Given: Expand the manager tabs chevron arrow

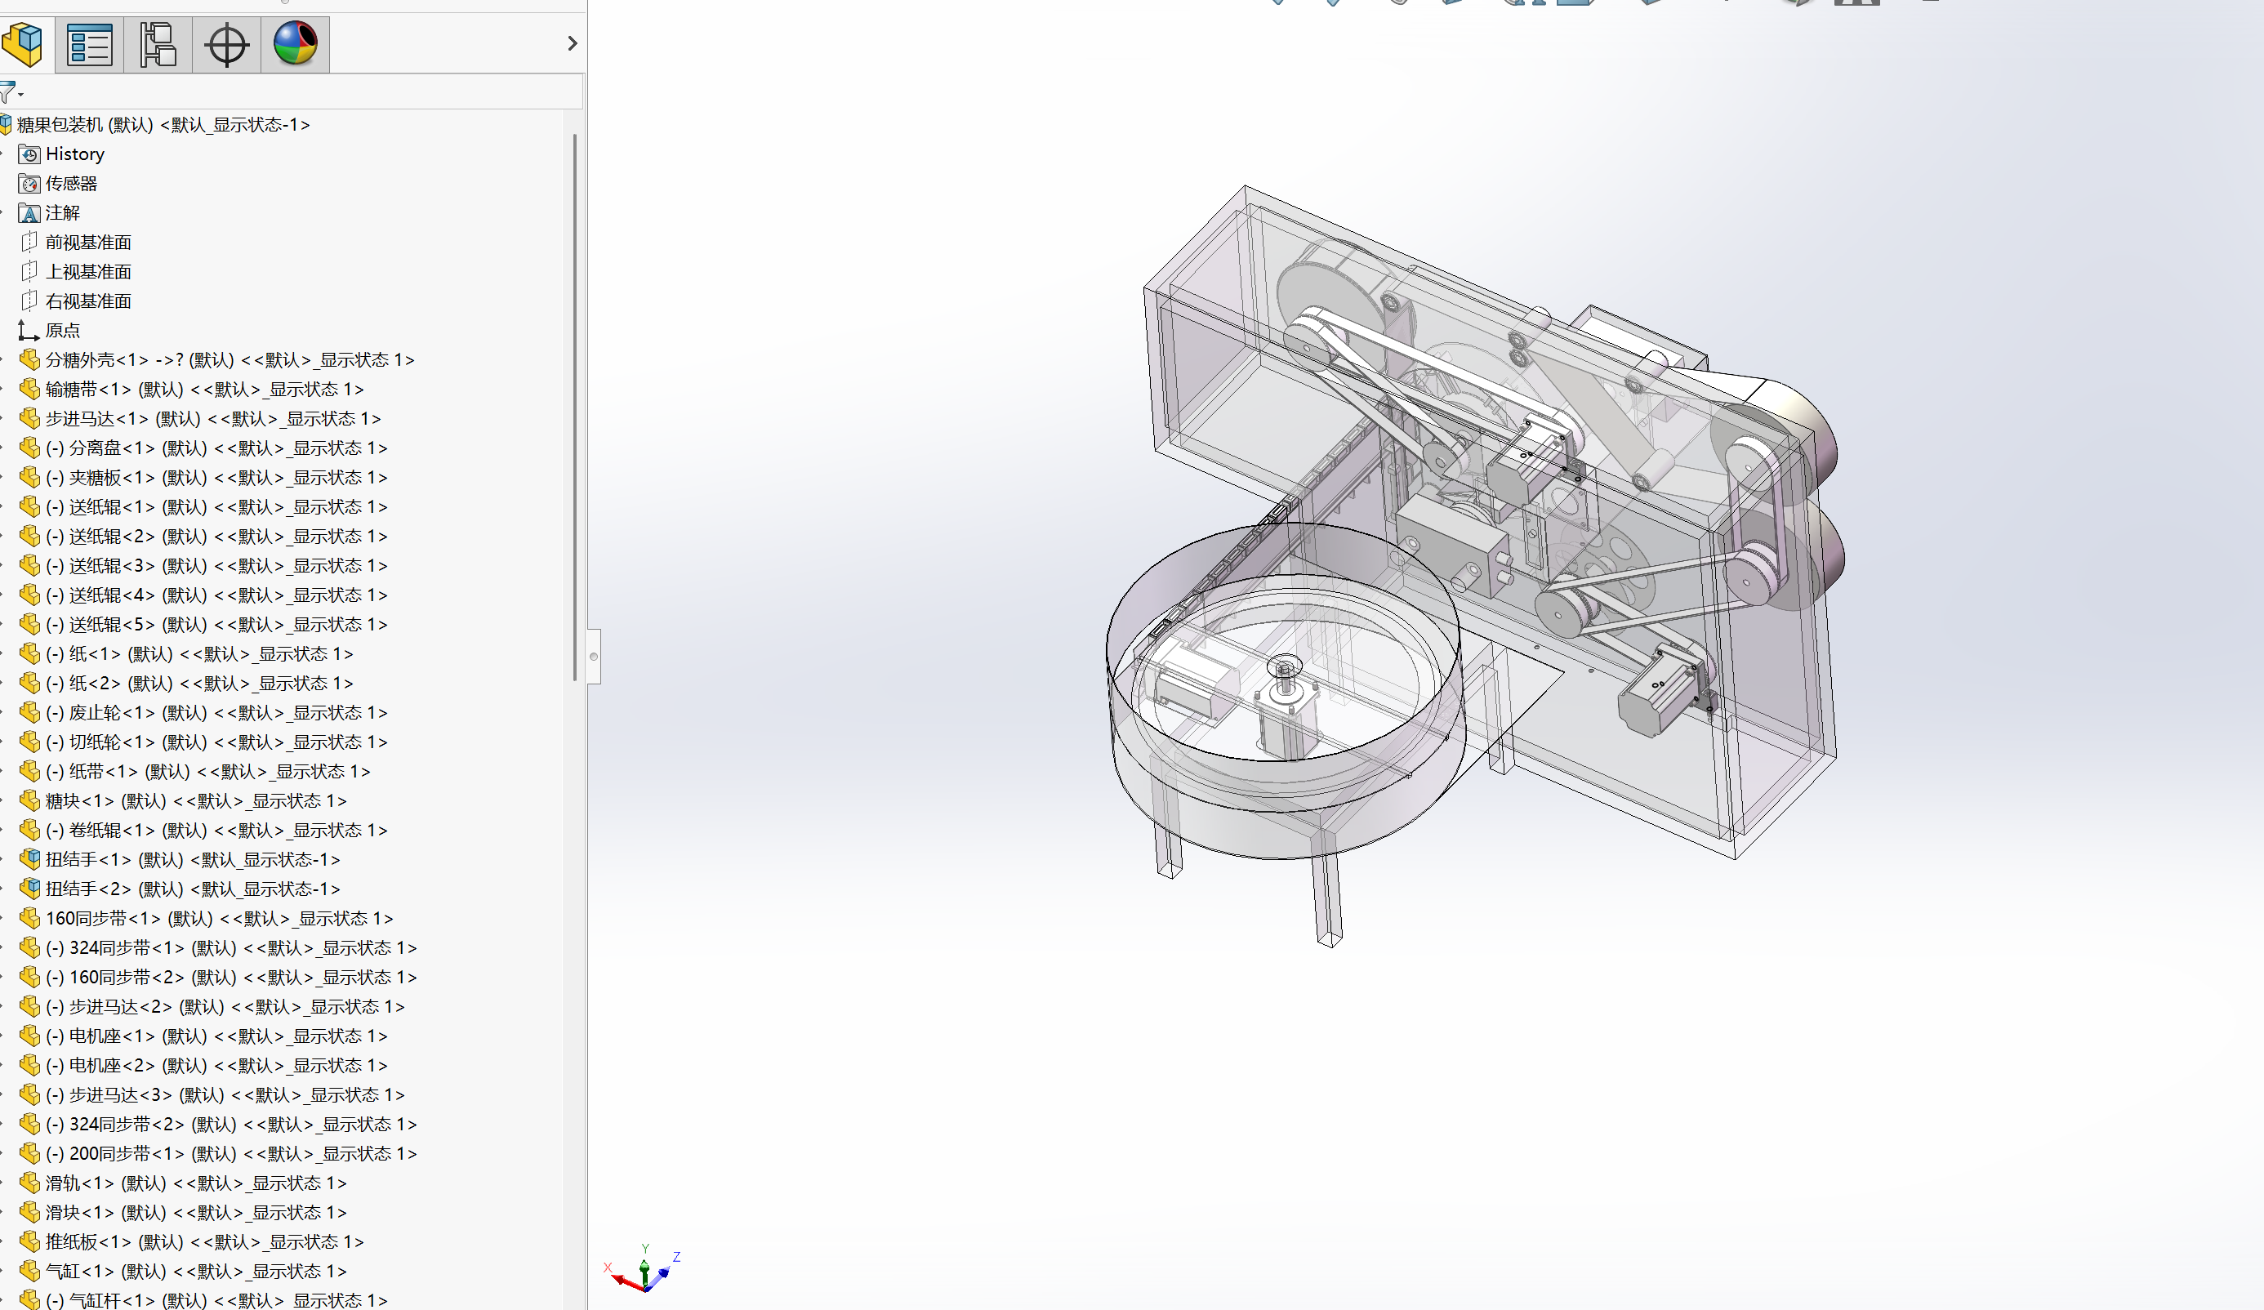Looking at the screenshot, I should (x=573, y=43).
